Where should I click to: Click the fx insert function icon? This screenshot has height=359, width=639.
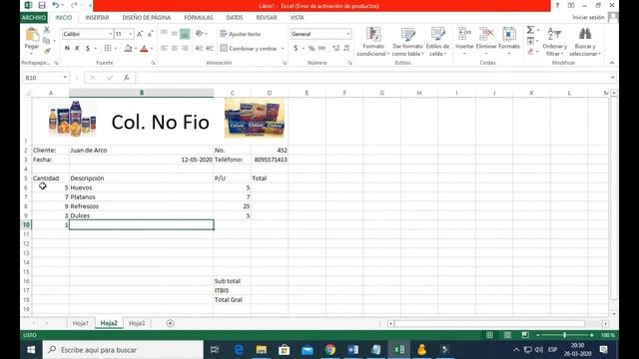pos(127,78)
